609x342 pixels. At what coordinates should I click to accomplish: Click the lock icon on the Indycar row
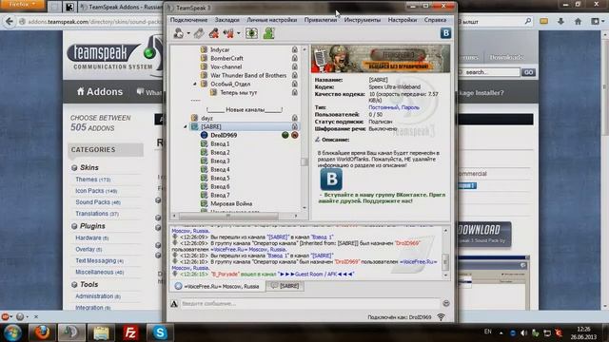pos(295,49)
